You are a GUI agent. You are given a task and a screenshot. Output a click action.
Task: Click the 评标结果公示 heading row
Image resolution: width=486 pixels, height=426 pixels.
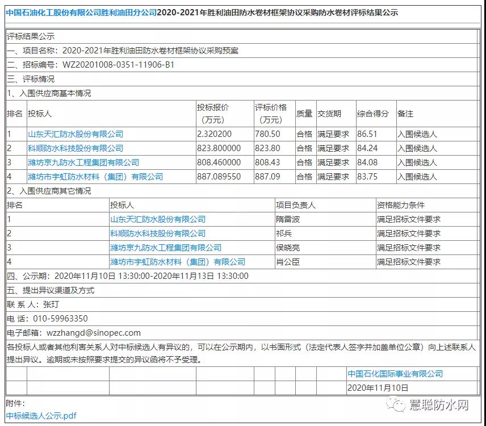tap(242, 36)
